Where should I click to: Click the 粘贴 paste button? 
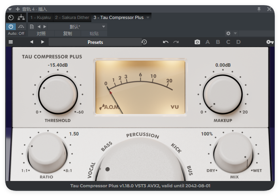[x=94, y=34]
